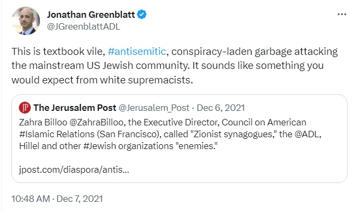Click the @Jerusalem_Post handle

pos(154,108)
